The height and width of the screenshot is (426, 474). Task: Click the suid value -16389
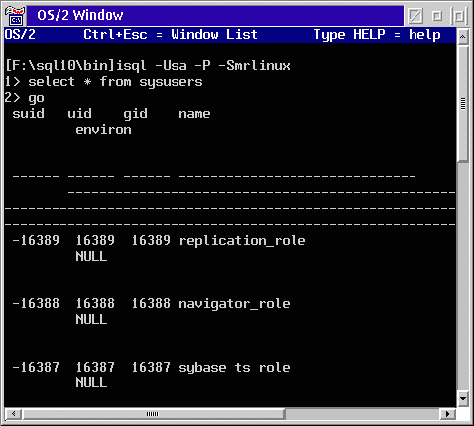click(36, 240)
